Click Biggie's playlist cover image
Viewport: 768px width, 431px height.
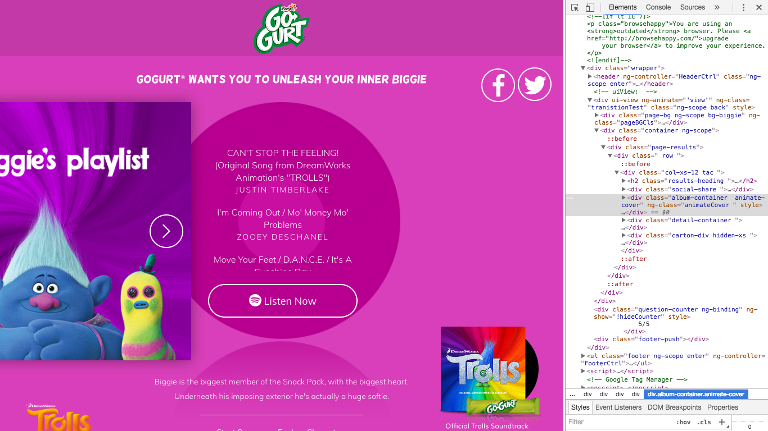point(96,231)
